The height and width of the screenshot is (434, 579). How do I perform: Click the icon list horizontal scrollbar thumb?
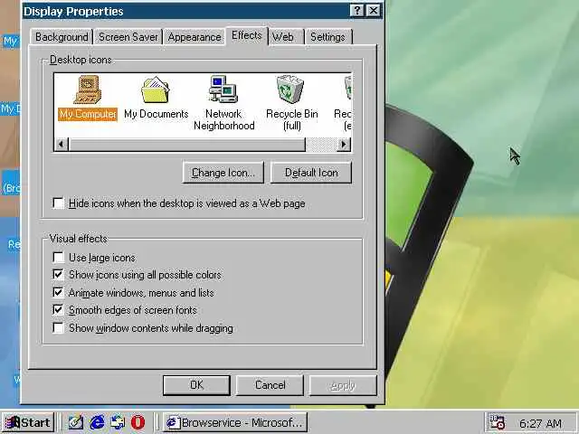click(187, 145)
